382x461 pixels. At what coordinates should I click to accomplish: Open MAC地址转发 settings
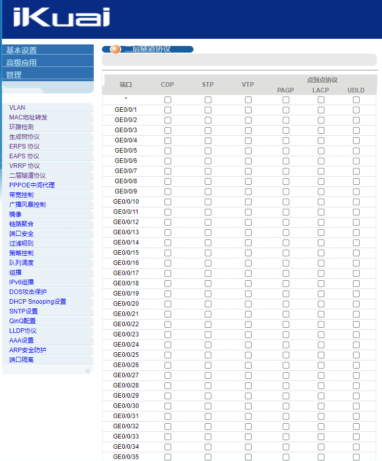click(x=28, y=117)
